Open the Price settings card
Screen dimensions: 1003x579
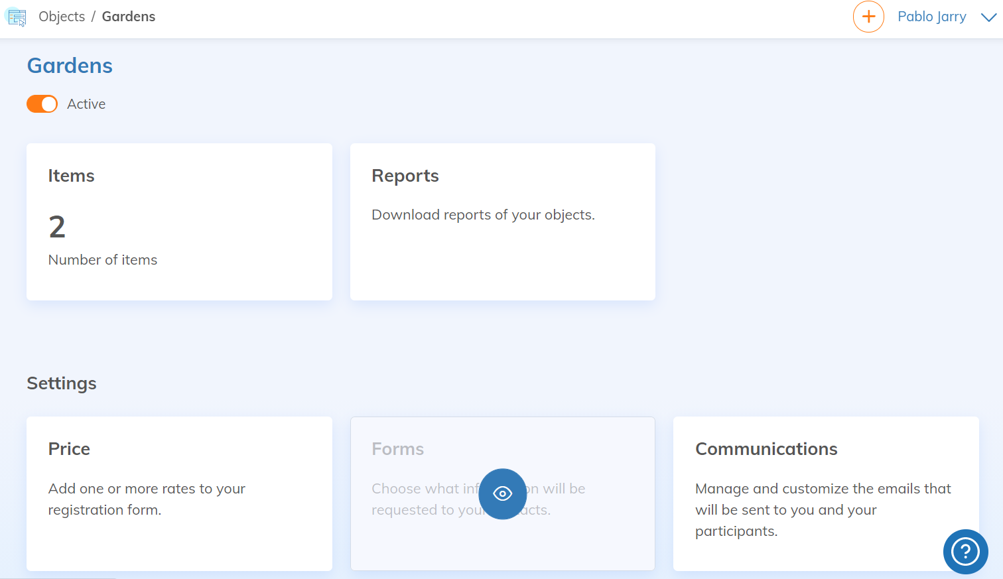[x=179, y=493]
